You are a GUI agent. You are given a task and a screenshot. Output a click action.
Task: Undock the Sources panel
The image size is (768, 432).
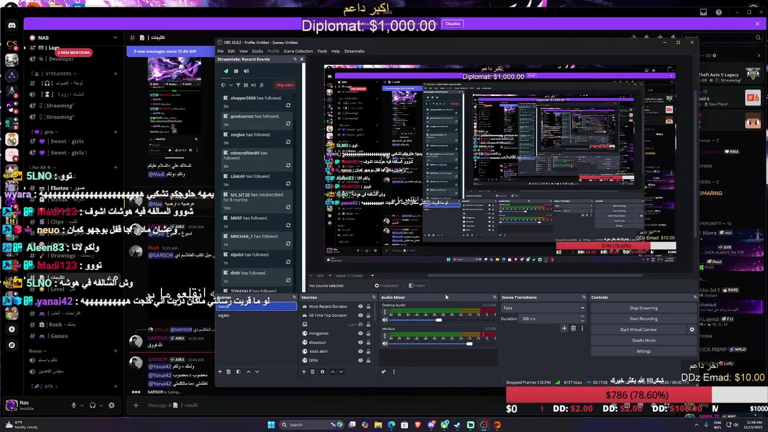point(374,297)
